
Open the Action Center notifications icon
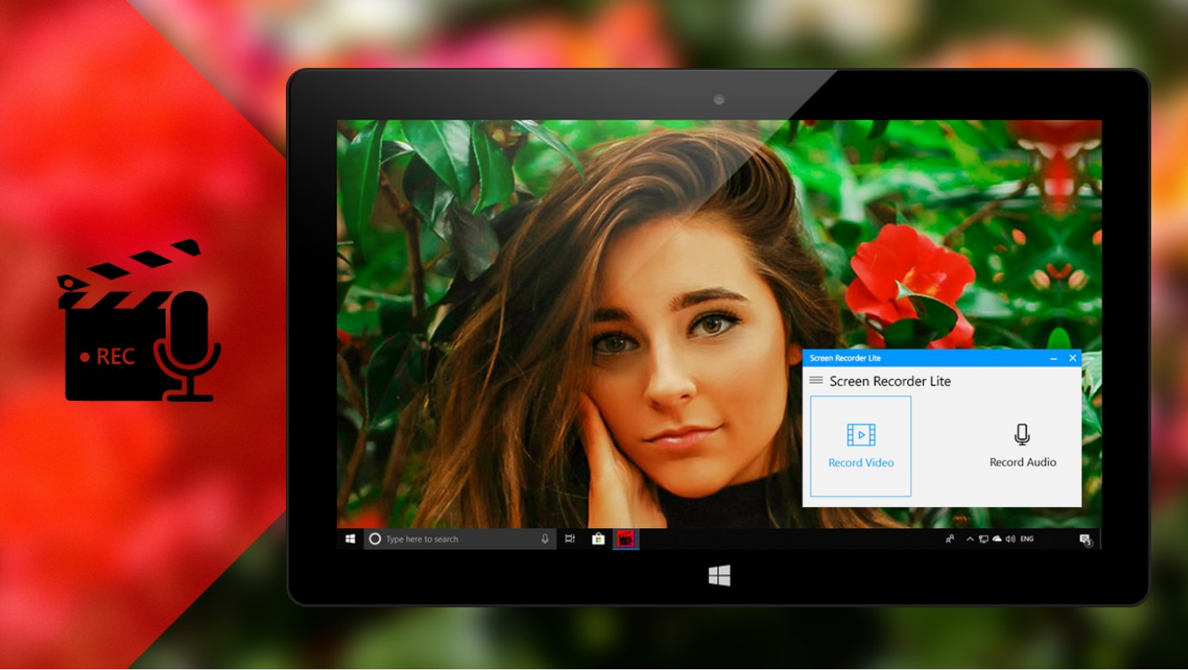pos(1085,540)
